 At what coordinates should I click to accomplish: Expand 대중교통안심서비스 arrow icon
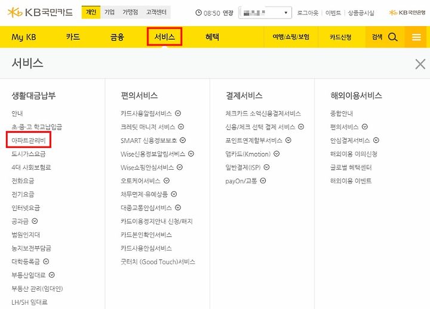coord(178,208)
